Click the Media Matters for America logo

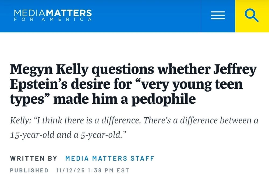pos(53,15)
